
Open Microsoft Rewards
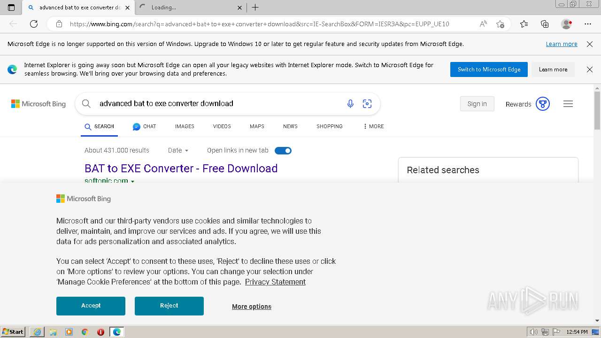527,104
